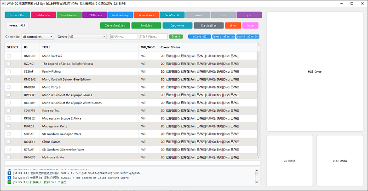
Task: Click the Full Cover preview pane
Action: 315,72
